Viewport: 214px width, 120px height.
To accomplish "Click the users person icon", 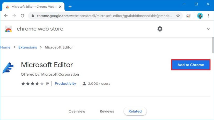I will [x=84, y=84].
